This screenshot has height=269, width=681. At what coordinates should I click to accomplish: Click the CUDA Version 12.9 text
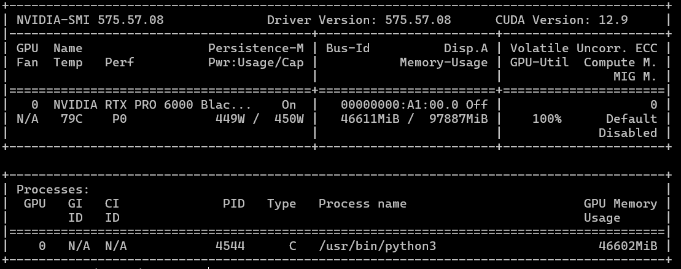click(x=561, y=20)
